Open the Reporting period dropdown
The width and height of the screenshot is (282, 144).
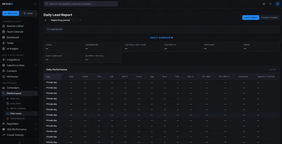pyautogui.click(x=63, y=20)
